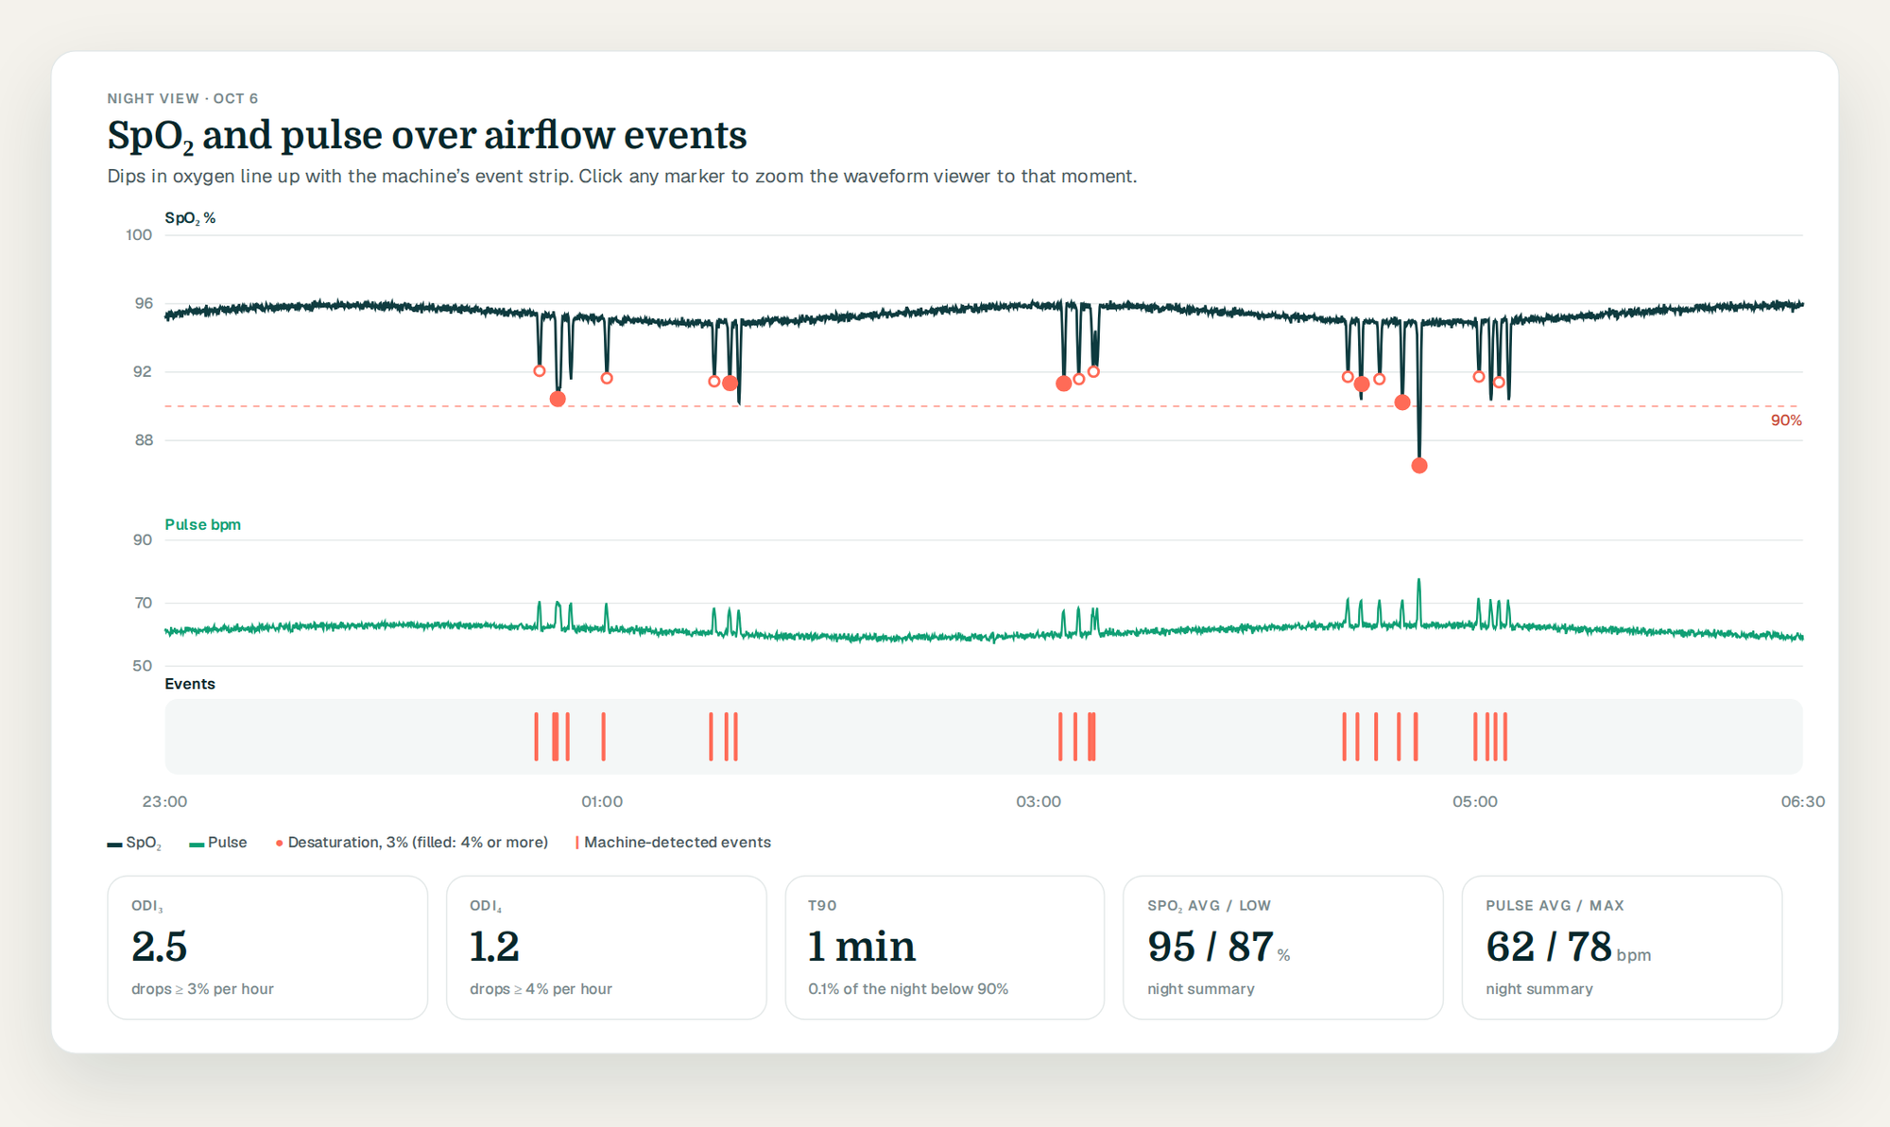Viewport: 1890px width, 1127px height.
Task: Toggle the Desaturation markers legend entry
Action: point(411,843)
